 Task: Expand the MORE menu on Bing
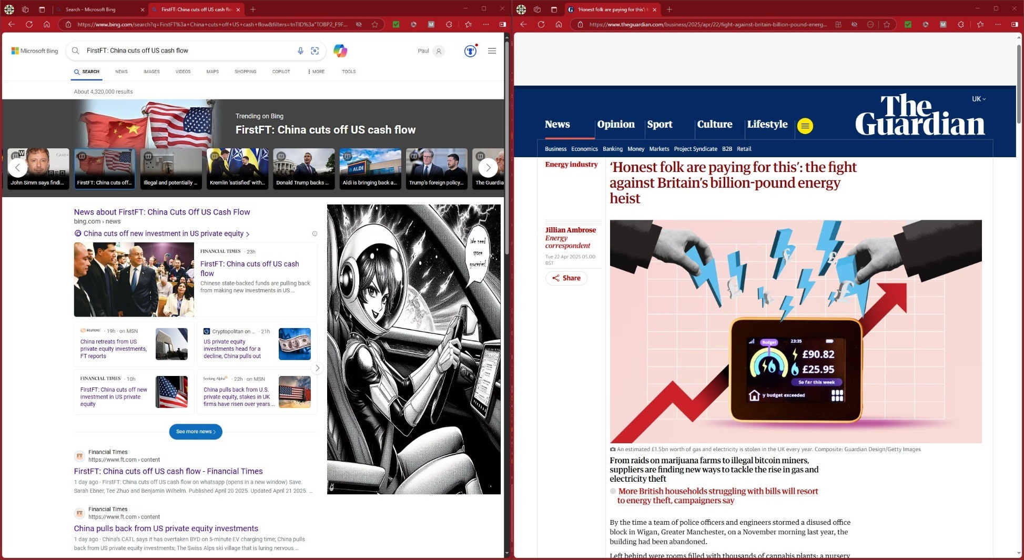(x=316, y=72)
